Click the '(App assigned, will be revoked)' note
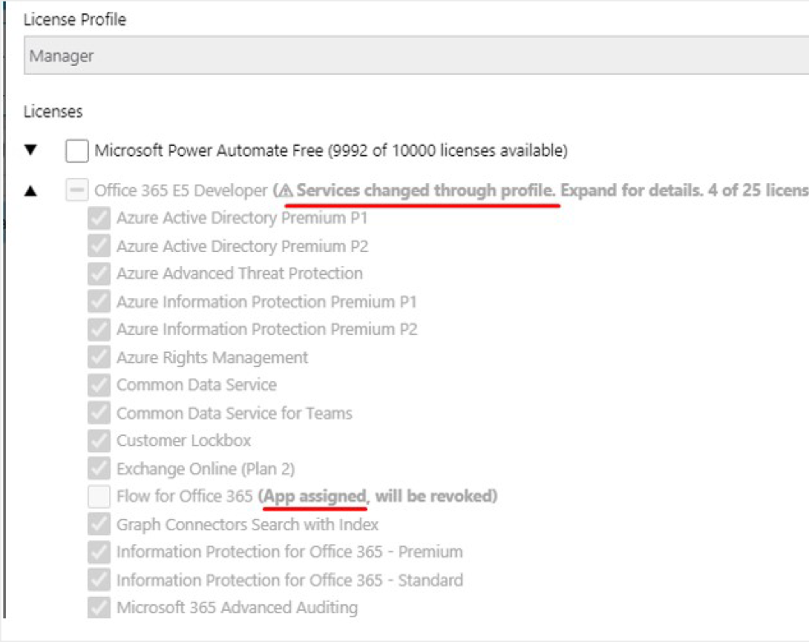The width and height of the screenshot is (809, 642). (378, 496)
